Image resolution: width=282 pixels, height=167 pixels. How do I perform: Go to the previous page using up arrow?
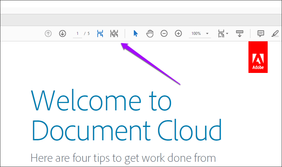tap(48, 34)
